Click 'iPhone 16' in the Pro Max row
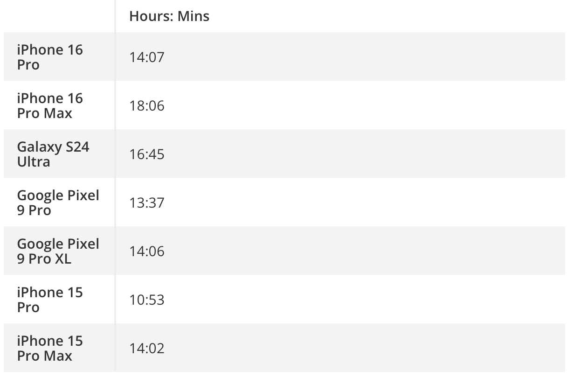The height and width of the screenshot is (391, 581). (50, 98)
